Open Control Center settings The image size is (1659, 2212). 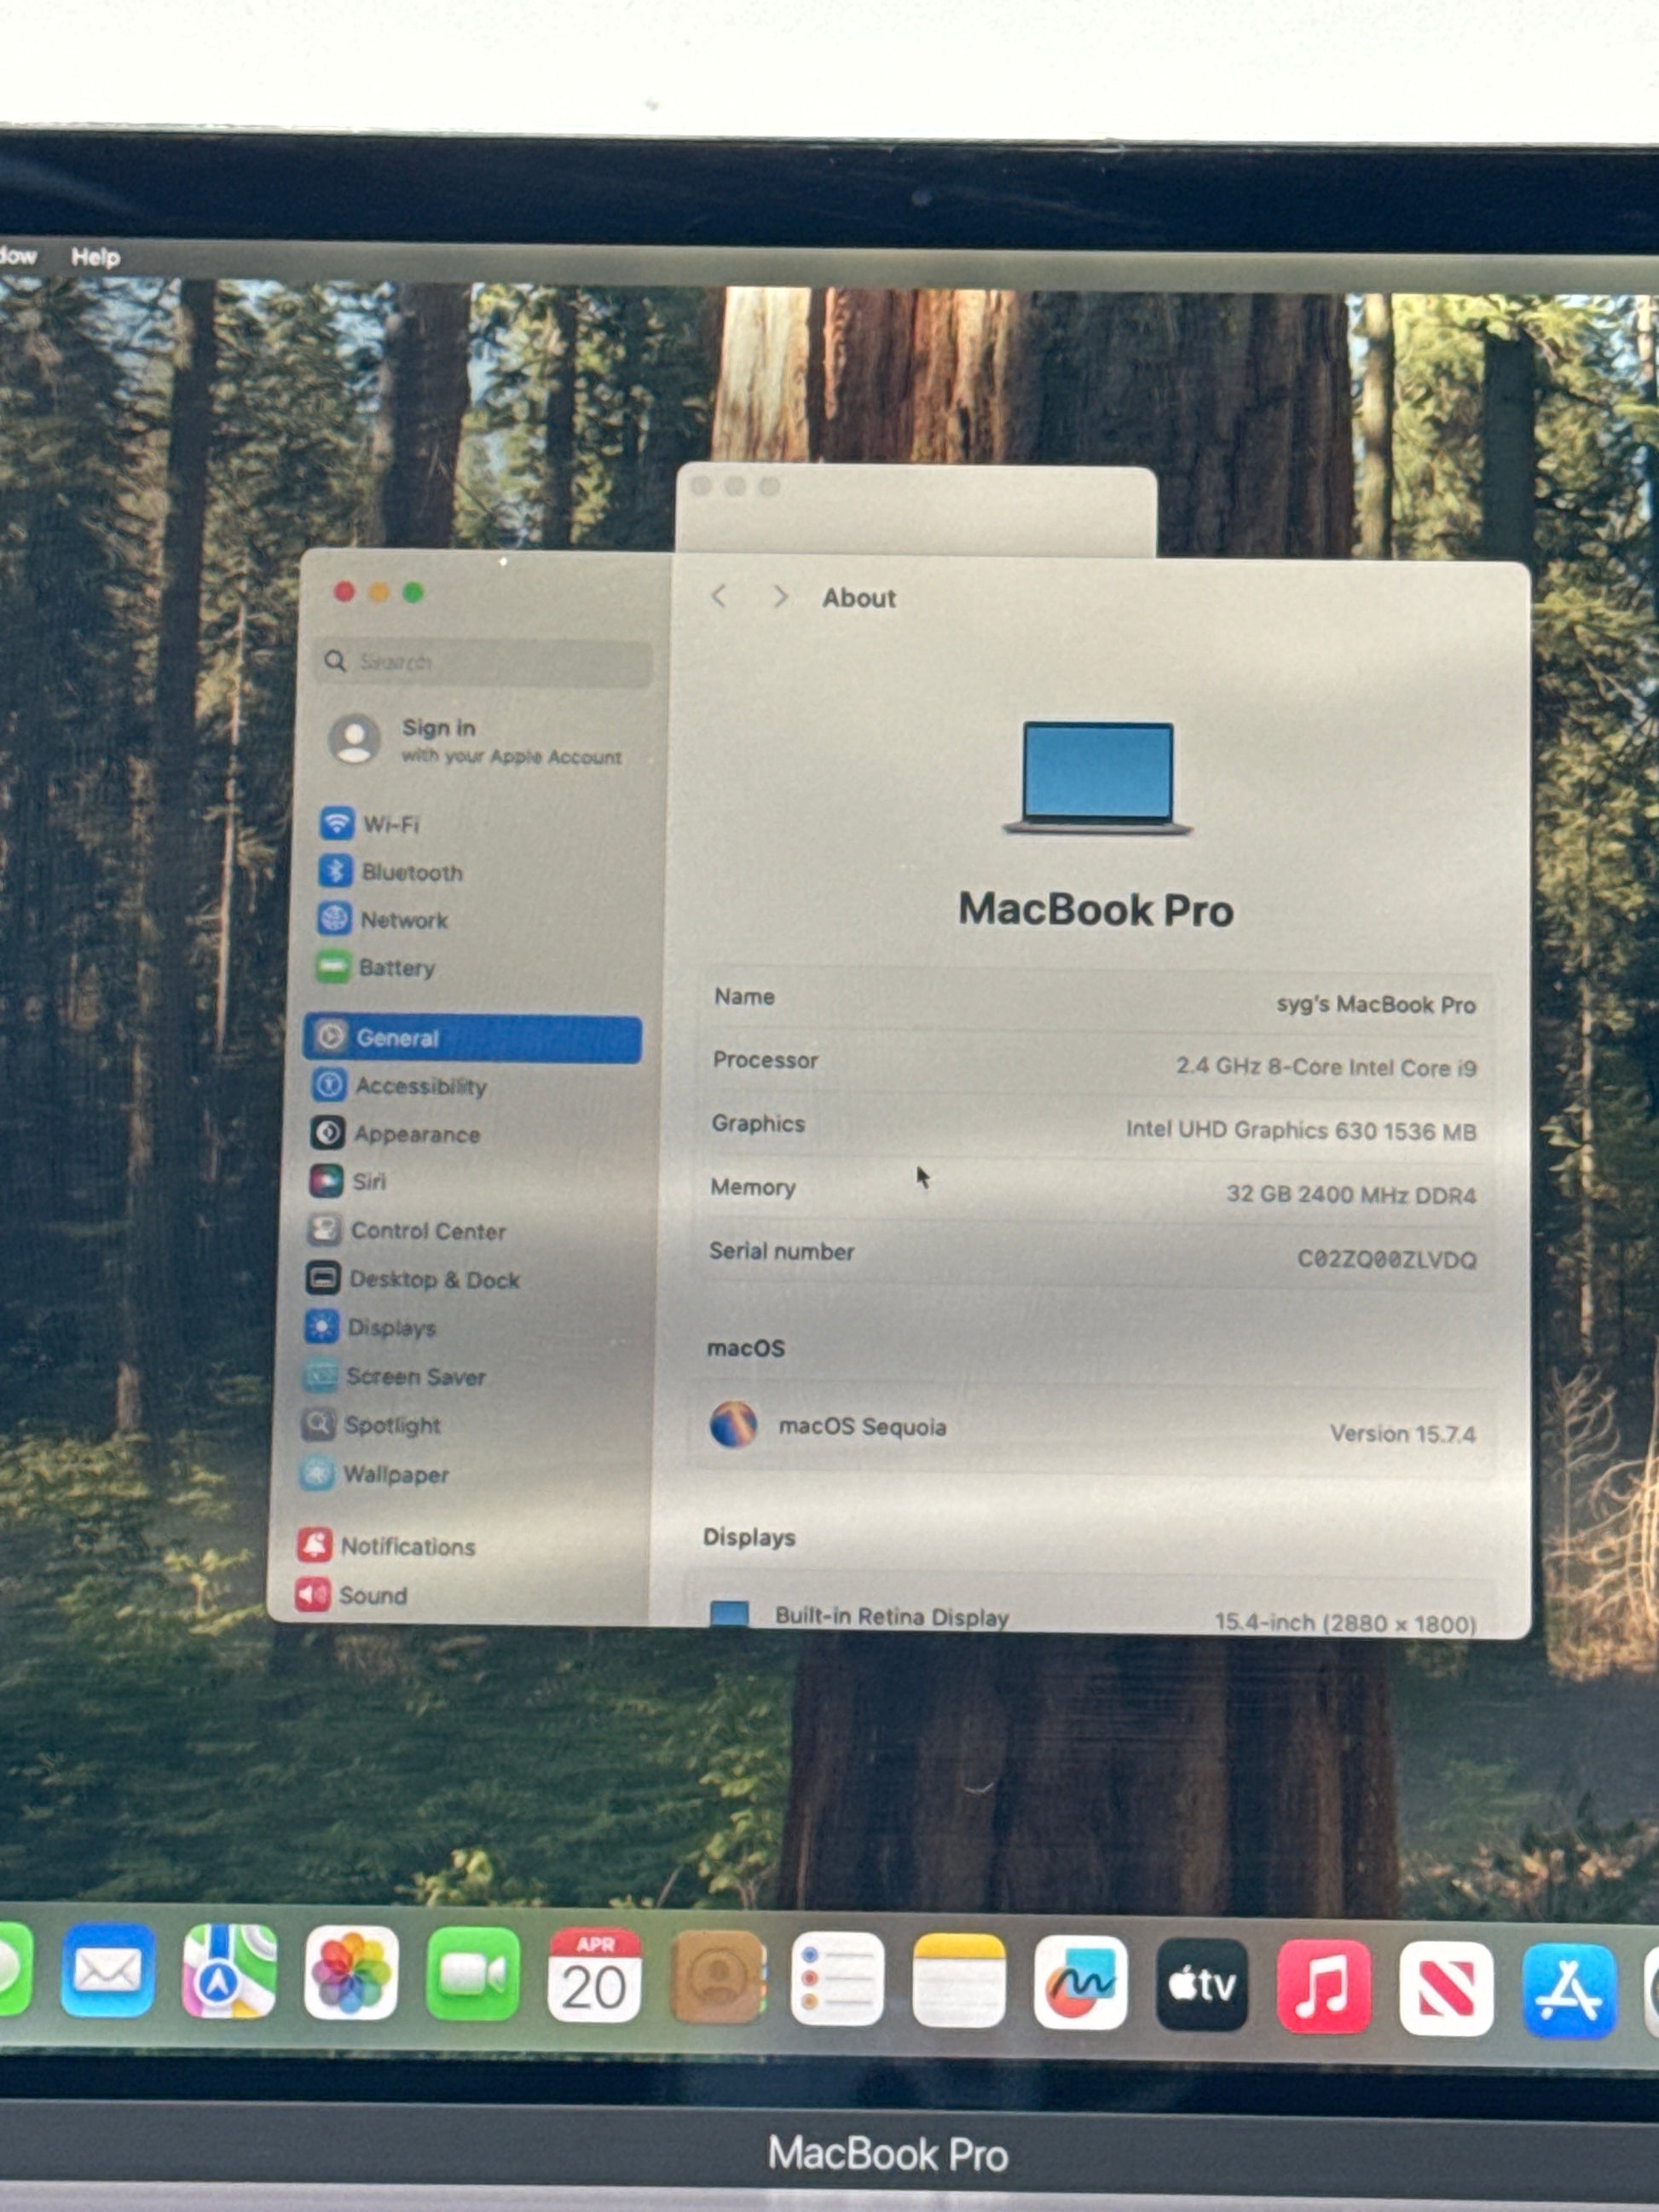pos(427,1231)
